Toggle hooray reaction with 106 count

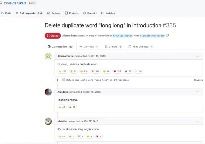95,71
